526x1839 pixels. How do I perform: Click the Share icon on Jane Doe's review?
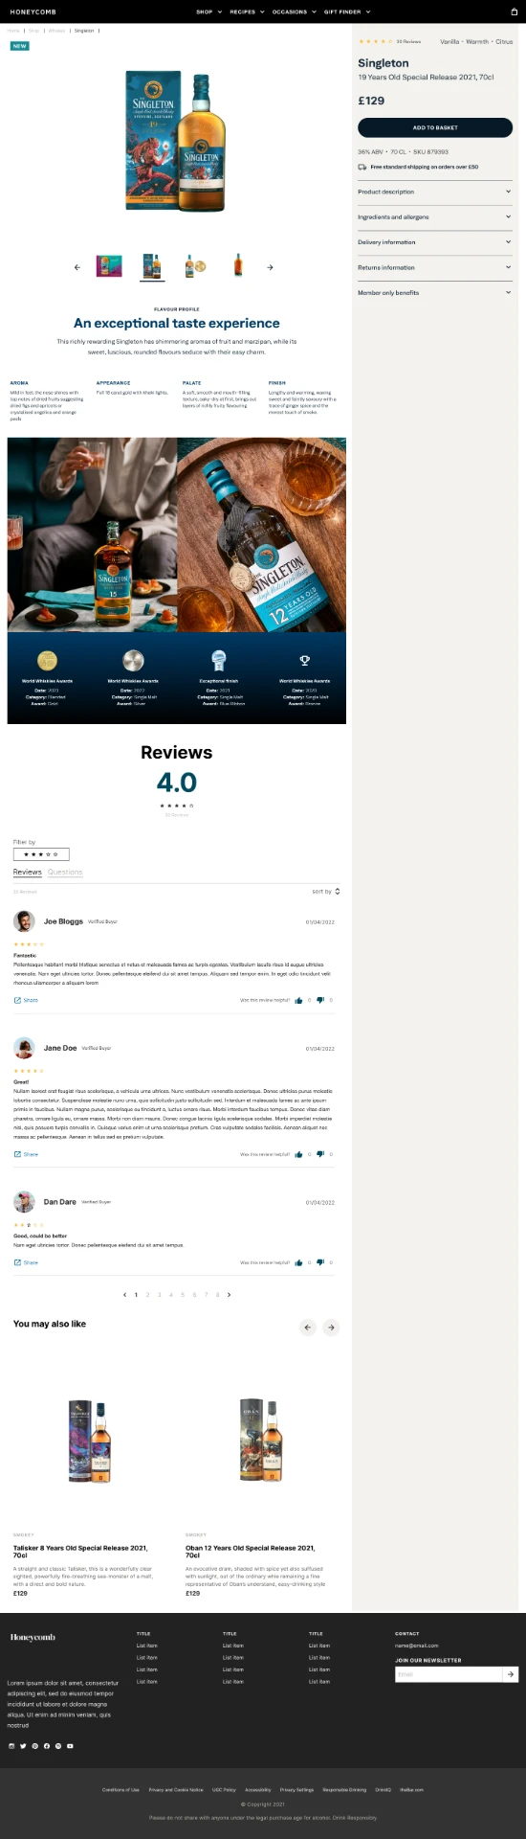pyautogui.click(x=17, y=1154)
